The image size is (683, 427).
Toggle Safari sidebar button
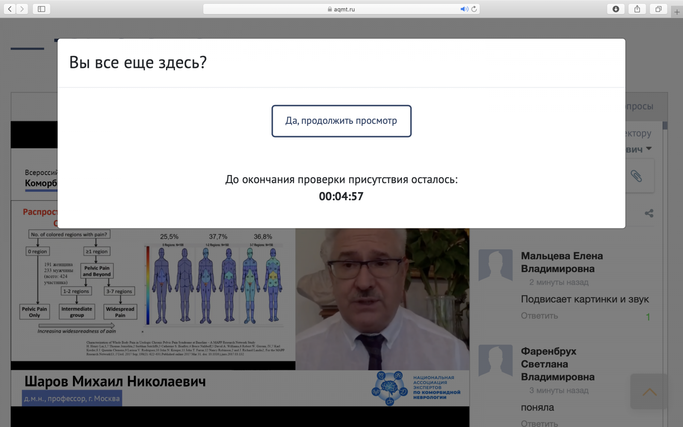tap(41, 9)
